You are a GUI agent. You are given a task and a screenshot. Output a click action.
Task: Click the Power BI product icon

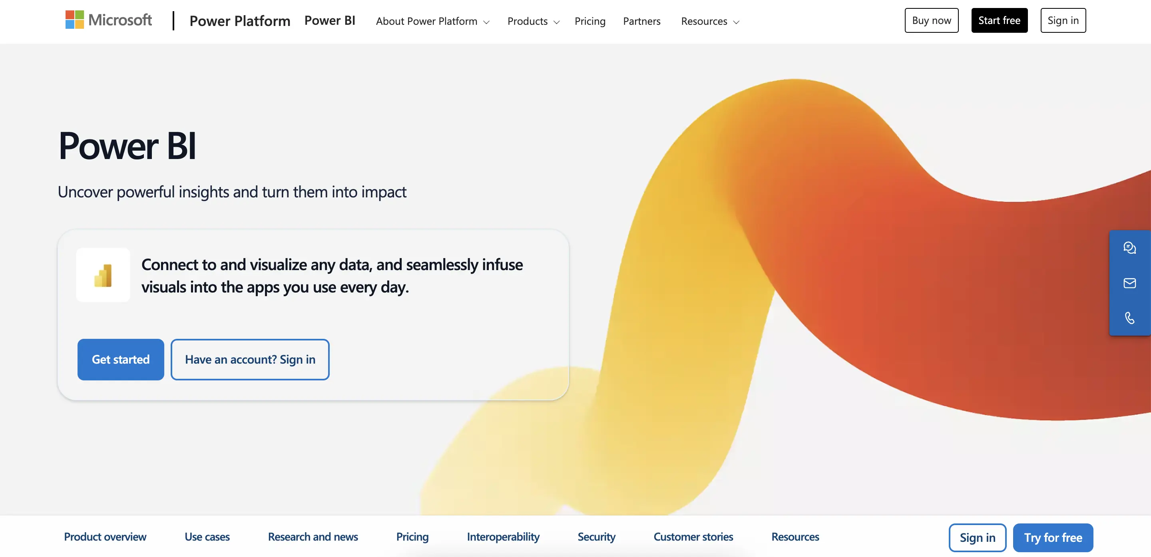[103, 275]
